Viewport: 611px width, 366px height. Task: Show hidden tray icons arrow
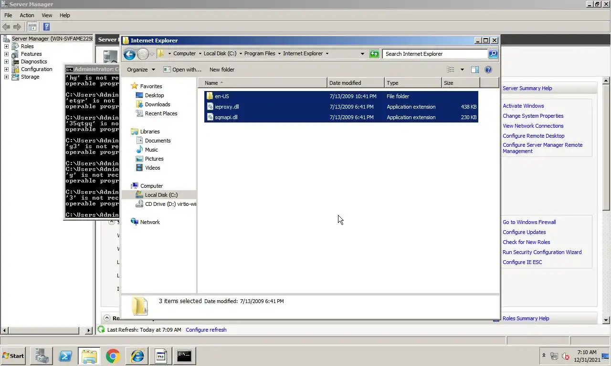pos(544,356)
